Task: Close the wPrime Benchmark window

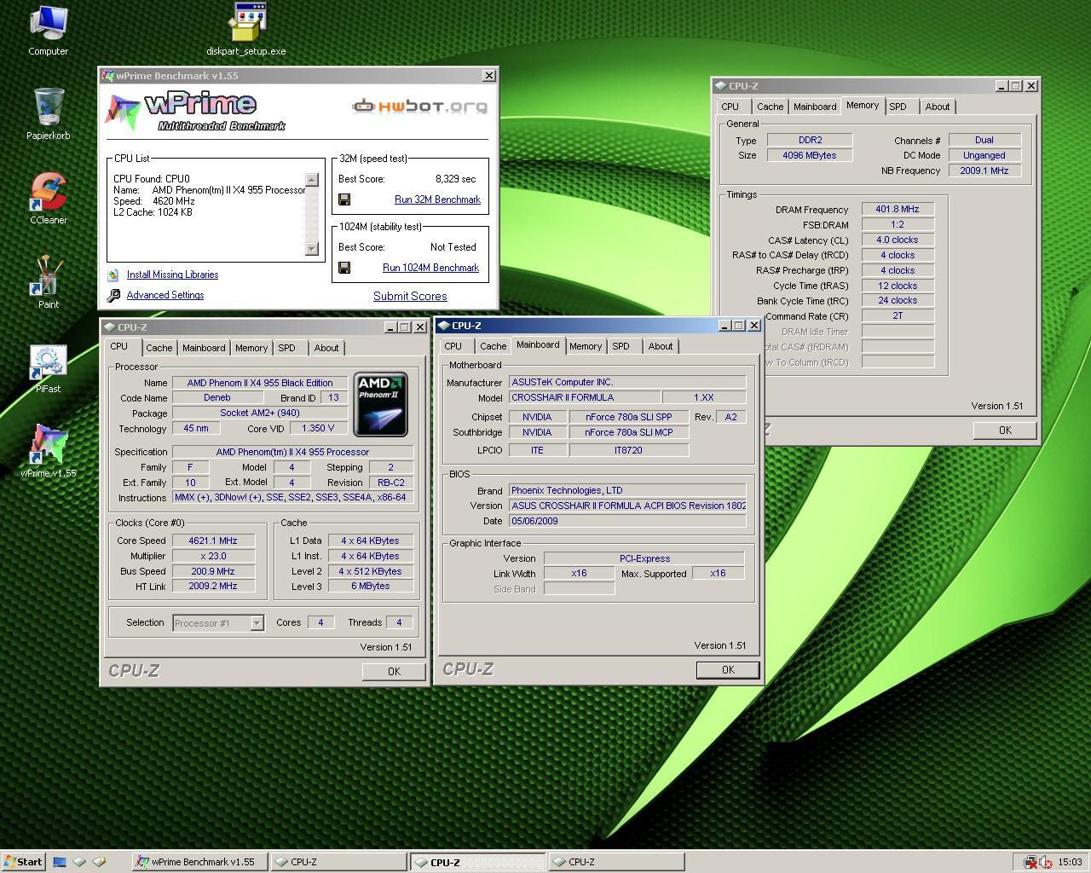Action: tap(489, 76)
